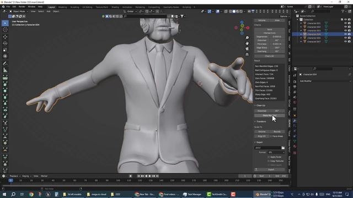Select the Transform tool in the toolbar
The height and width of the screenshot is (198, 353).
pyautogui.click(x=5, y=56)
